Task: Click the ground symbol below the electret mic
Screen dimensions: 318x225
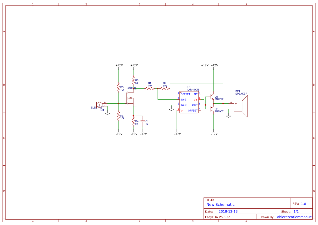Action: point(108,113)
